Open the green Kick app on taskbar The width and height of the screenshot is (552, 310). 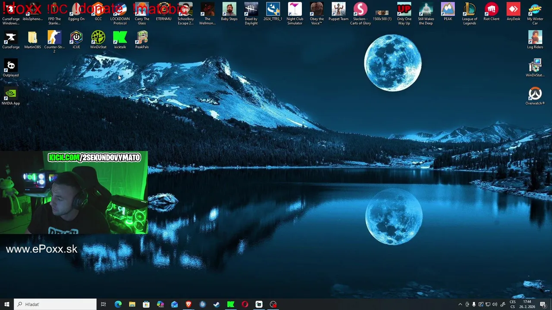click(231, 304)
